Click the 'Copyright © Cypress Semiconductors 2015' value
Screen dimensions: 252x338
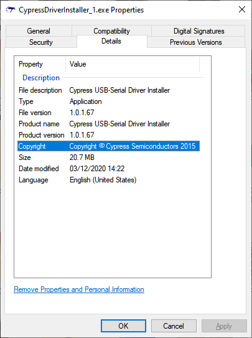pyautogui.click(x=133, y=146)
